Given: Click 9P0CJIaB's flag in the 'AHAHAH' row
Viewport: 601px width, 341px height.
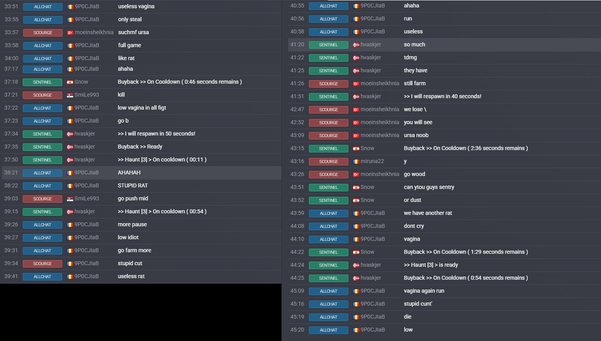Looking at the screenshot, I should click(x=70, y=173).
